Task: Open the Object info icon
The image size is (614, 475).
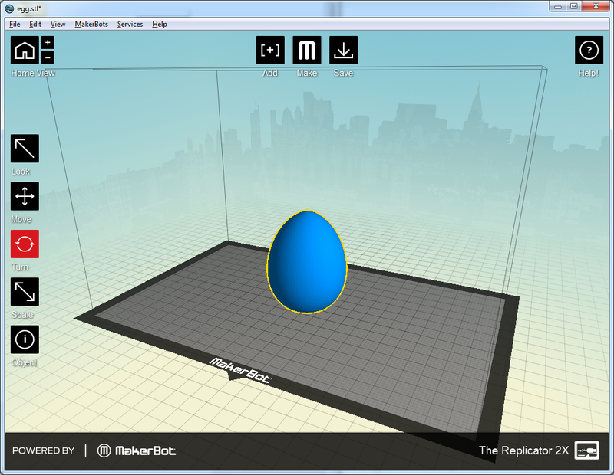Action: [x=25, y=339]
